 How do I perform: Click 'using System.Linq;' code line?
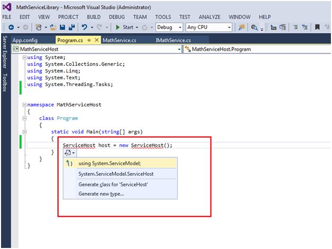pos(54,71)
